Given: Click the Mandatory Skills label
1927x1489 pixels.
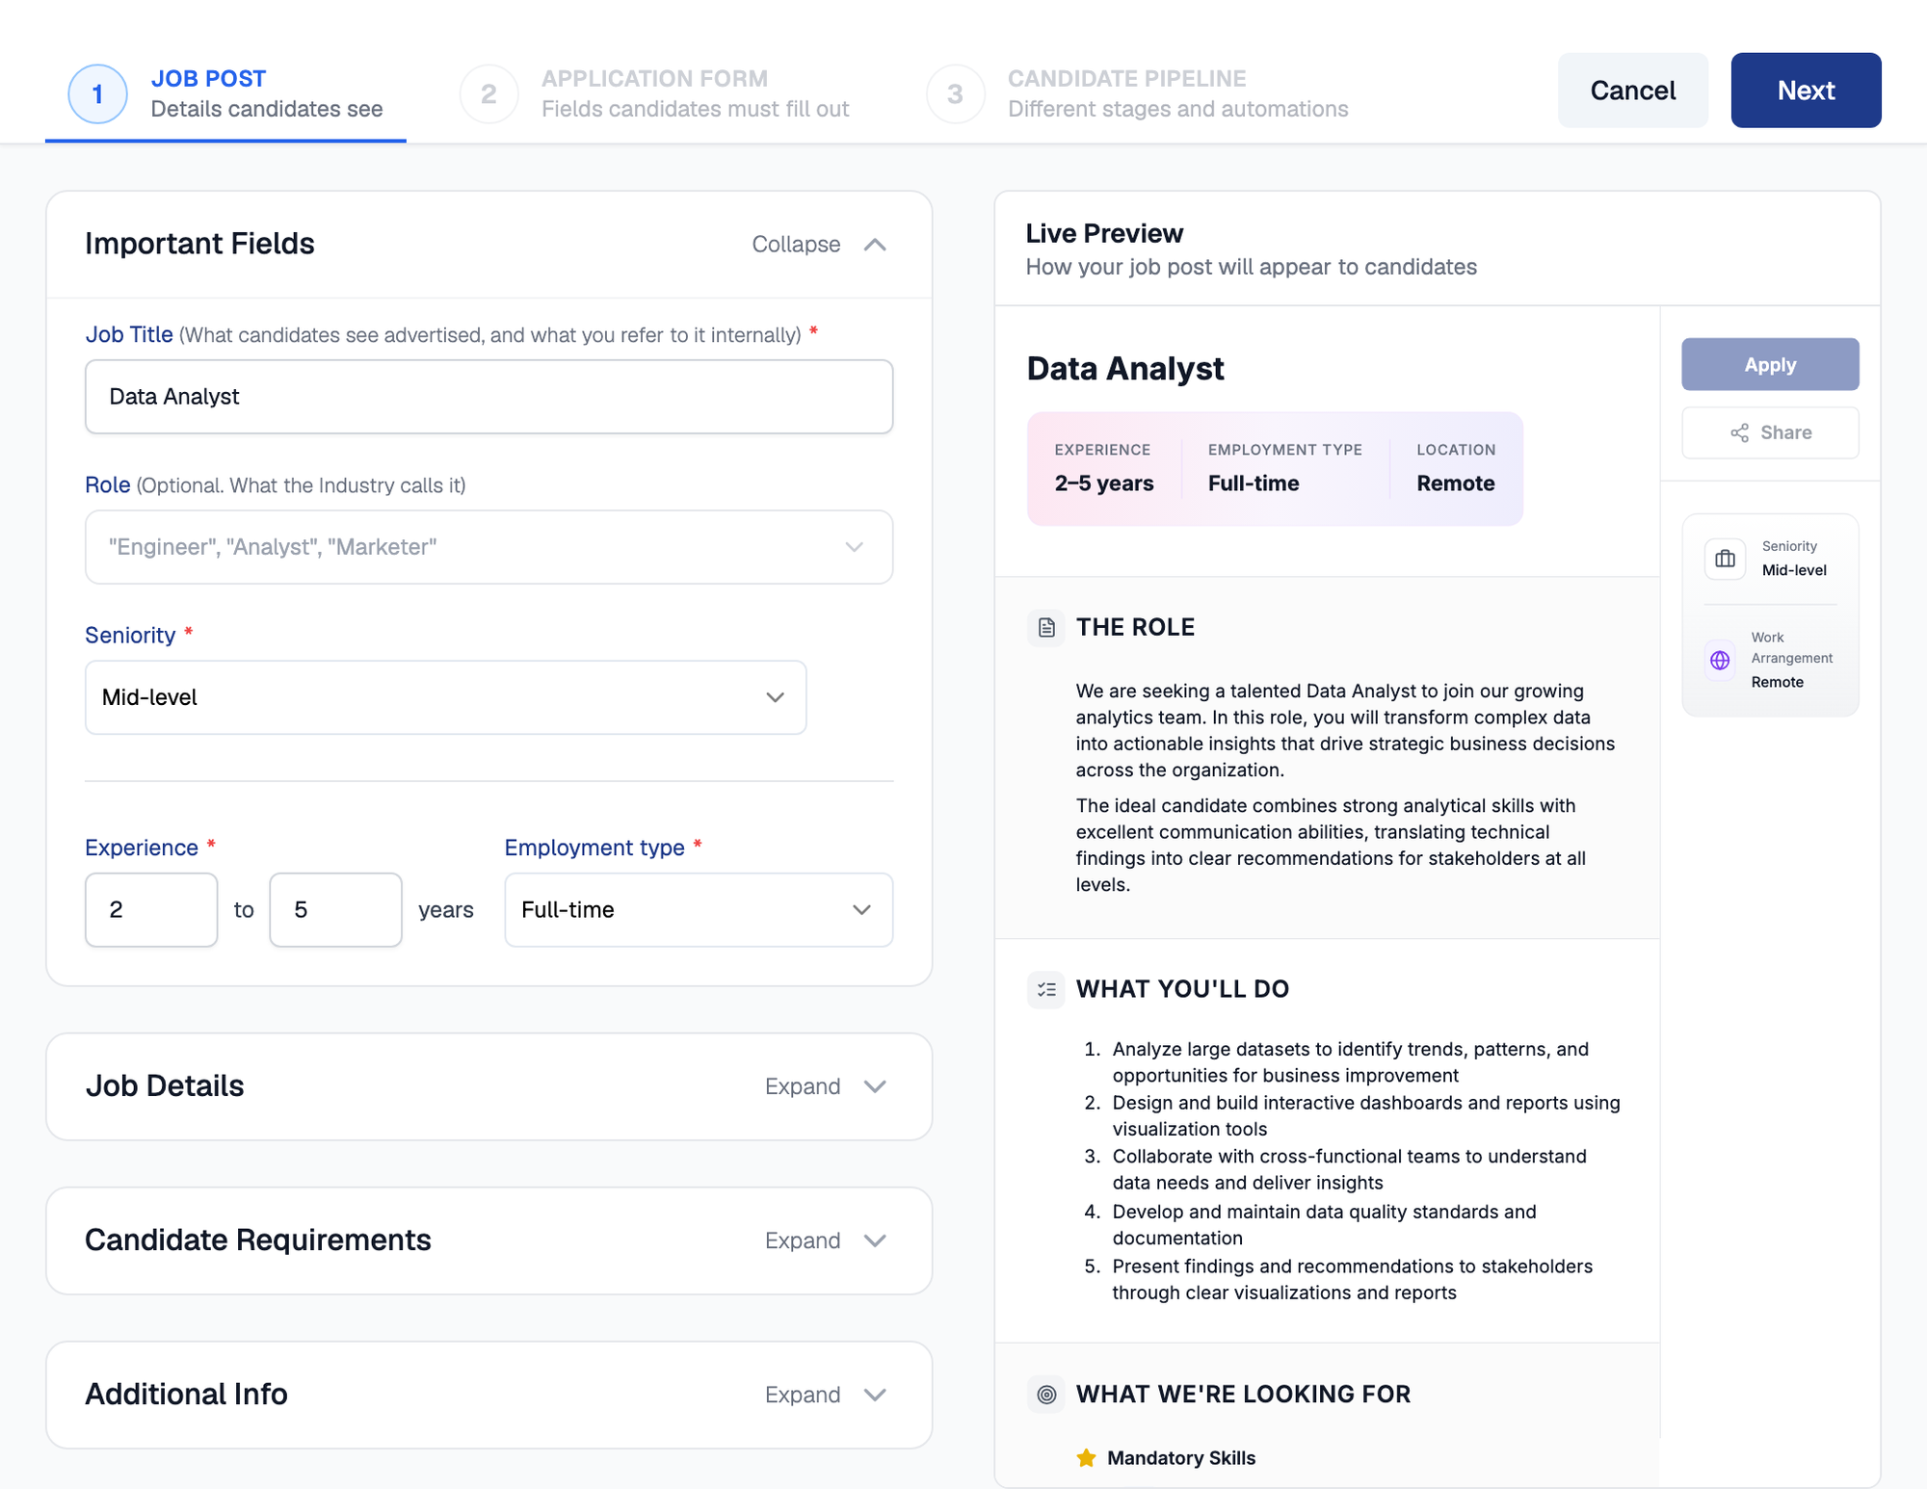Looking at the screenshot, I should click(x=1181, y=1458).
